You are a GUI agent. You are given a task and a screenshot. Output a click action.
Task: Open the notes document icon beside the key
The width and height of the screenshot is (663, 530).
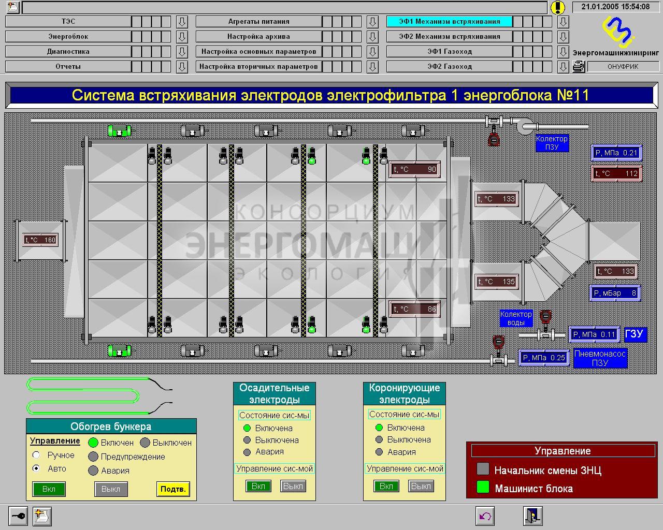click(x=42, y=516)
